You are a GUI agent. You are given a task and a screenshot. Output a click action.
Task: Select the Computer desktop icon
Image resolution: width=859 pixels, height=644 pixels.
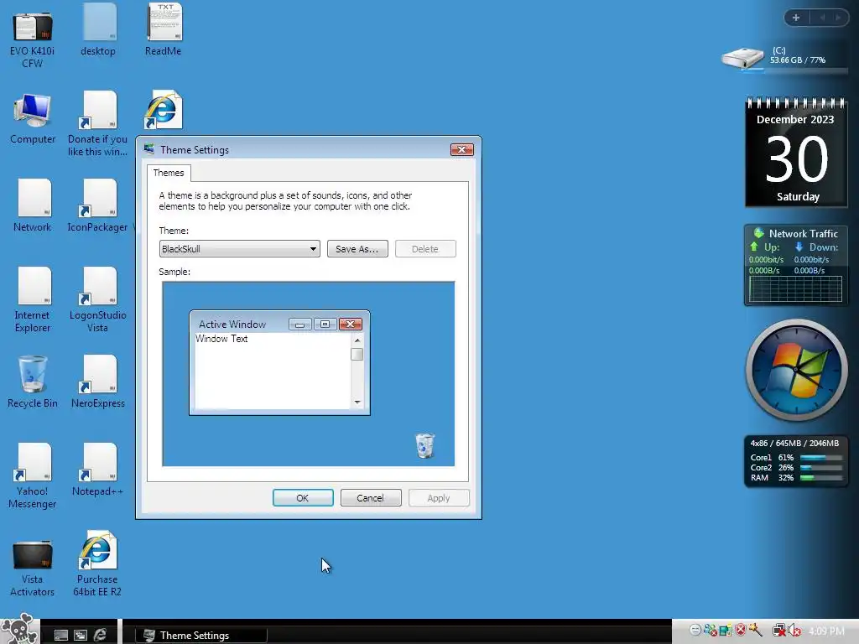point(33,119)
